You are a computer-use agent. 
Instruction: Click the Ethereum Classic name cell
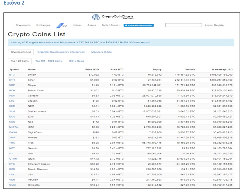point(39,164)
